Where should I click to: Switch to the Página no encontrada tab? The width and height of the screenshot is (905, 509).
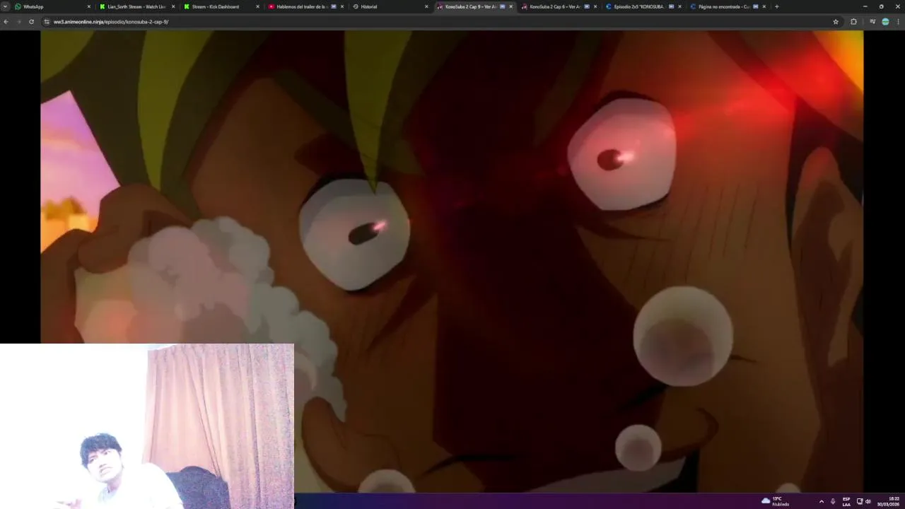click(x=728, y=6)
